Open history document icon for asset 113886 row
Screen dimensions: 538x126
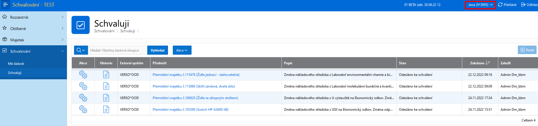click(x=106, y=86)
